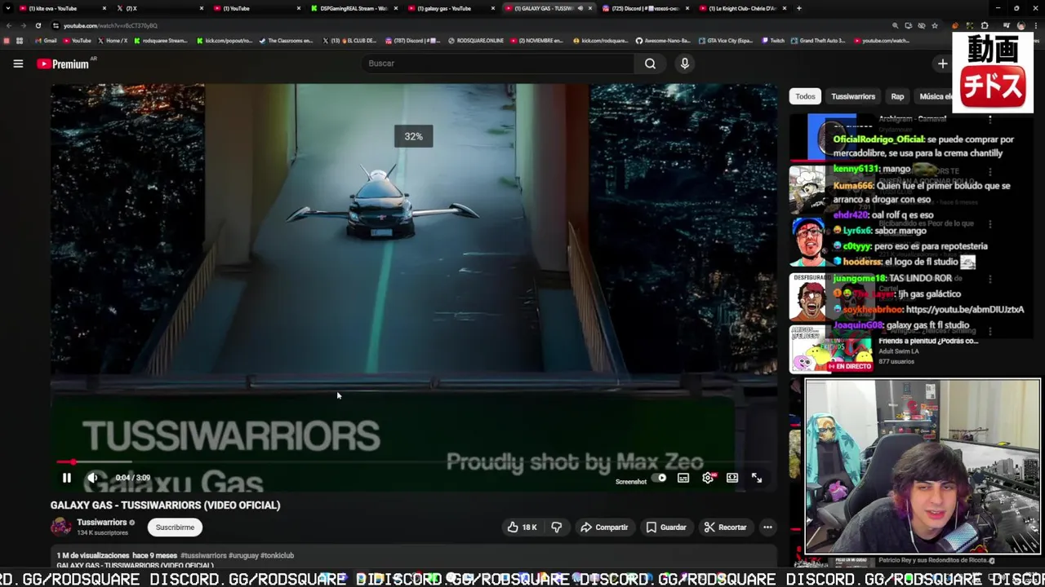Click the search magnifier button
The width and height of the screenshot is (1045, 587).
650,64
